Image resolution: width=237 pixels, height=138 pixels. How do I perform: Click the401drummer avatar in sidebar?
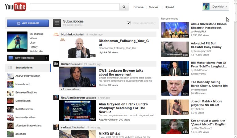point(10,109)
